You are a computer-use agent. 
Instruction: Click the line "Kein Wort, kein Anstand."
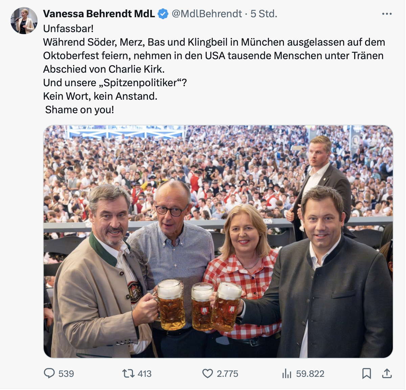[100, 96]
